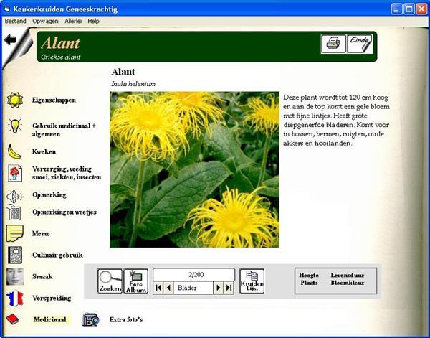Click the sun icon for Eigenschappen

[x=15, y=100]
